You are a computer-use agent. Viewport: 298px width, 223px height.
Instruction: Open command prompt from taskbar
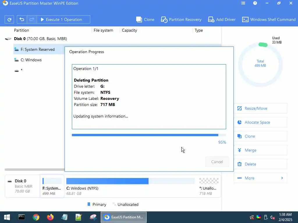click(x=22, y=217)
